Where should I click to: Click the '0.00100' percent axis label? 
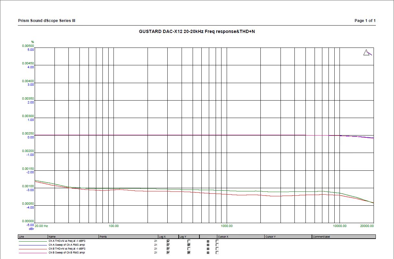(28, 186)
